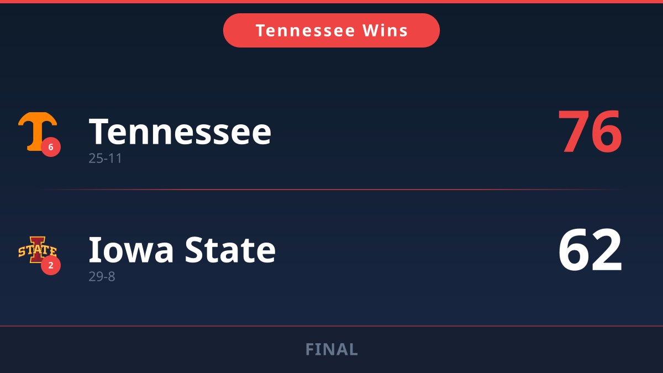The width and height of the screenshot is (663, 373).
Task: Select Tennessee's seed 6 badge
Action: [51, 147]
